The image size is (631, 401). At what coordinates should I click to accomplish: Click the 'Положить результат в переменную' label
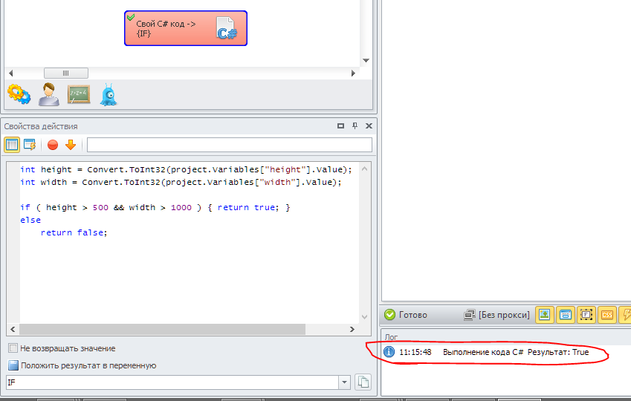point(88,365)
